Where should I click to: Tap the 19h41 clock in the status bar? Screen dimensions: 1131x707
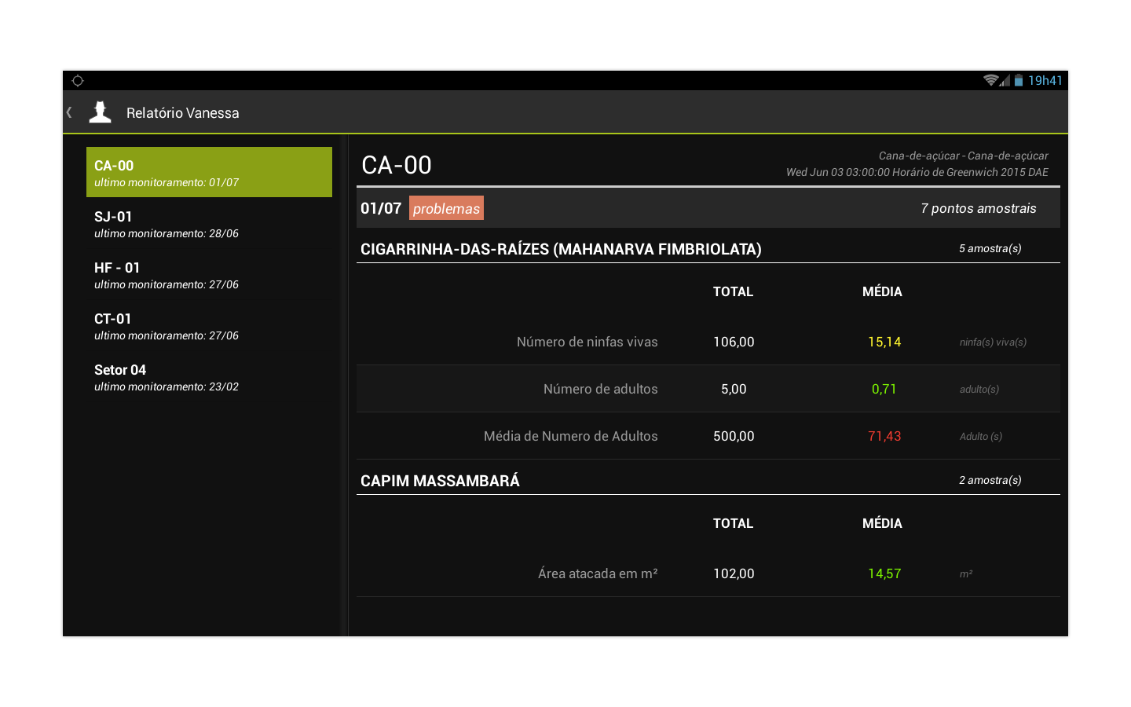click(1045, 81)
